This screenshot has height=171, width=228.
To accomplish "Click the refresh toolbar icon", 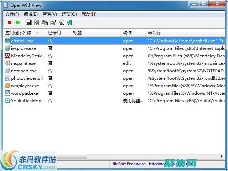I will 37,22.
